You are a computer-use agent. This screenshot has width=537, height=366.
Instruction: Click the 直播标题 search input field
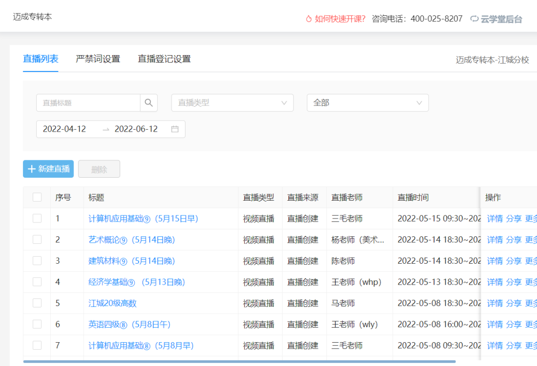click(x=87, y=103)
